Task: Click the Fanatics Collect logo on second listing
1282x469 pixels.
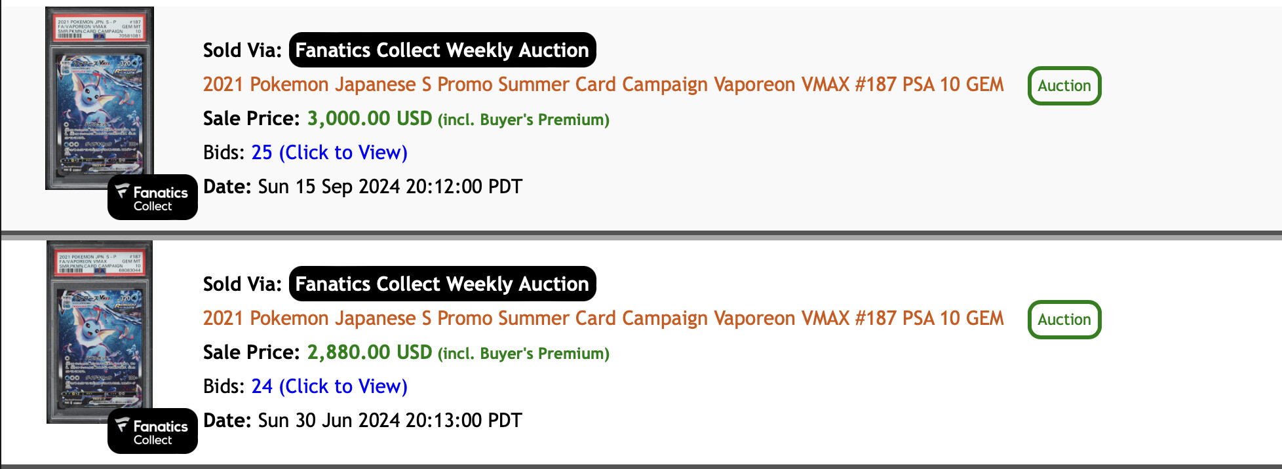Action: pyautogui.click(x=153, y=431)
